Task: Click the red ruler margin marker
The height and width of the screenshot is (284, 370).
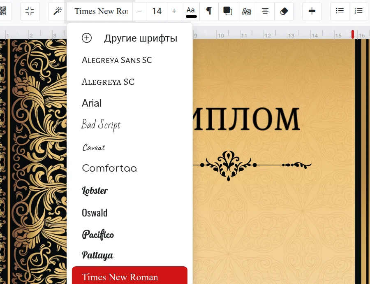Action: pyautogui.click(x=353, y=34)
